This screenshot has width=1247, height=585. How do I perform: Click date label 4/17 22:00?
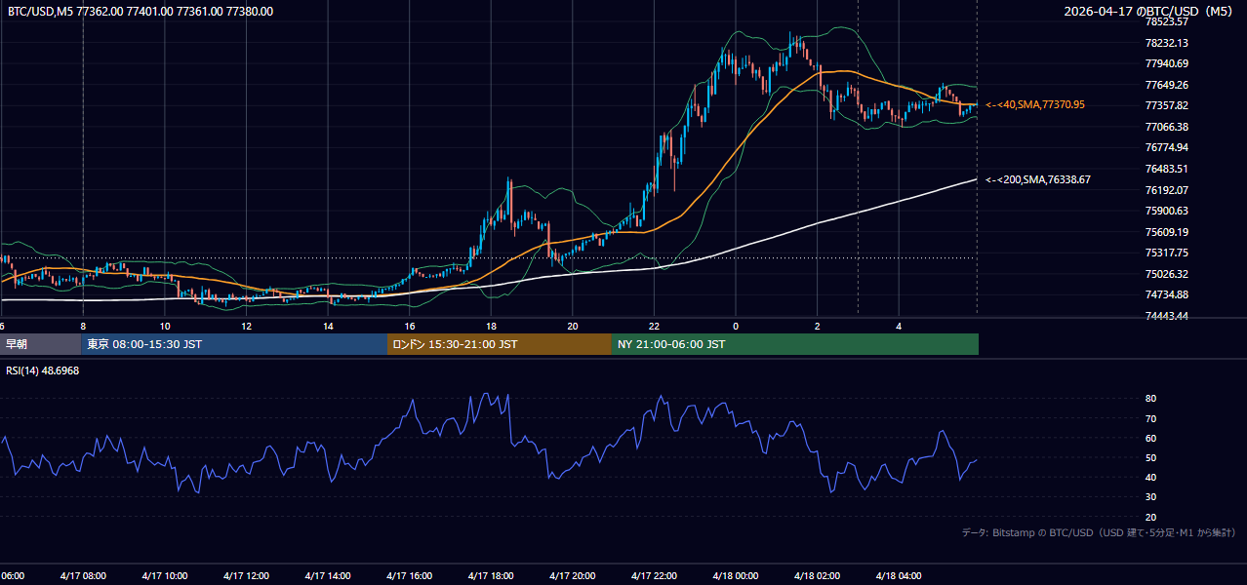point(654,575)
